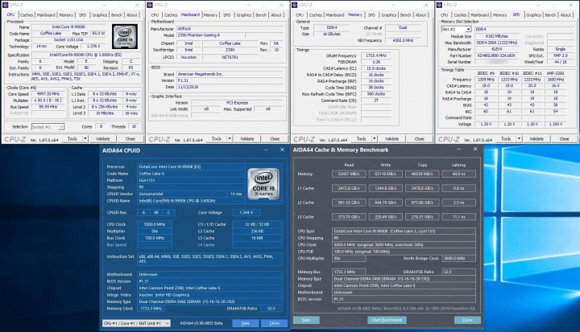Click the Memory Read result 53457 MB/s
This screenshot has width=580, height=332.
349,174
